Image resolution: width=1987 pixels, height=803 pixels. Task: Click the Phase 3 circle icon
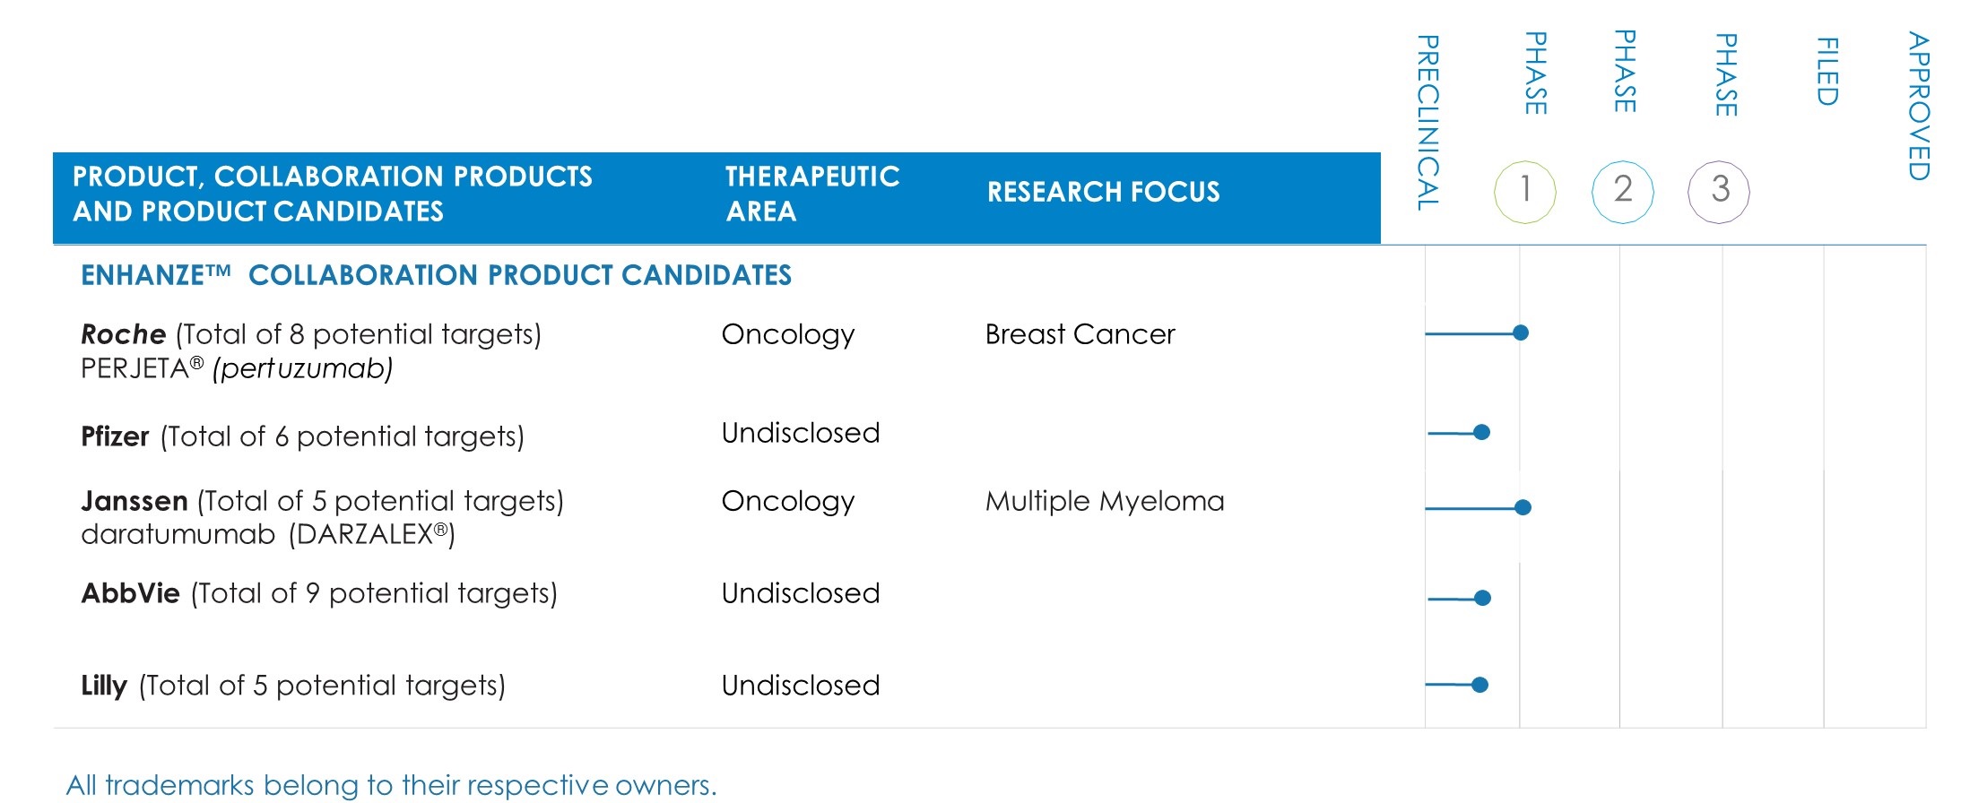1719,191
